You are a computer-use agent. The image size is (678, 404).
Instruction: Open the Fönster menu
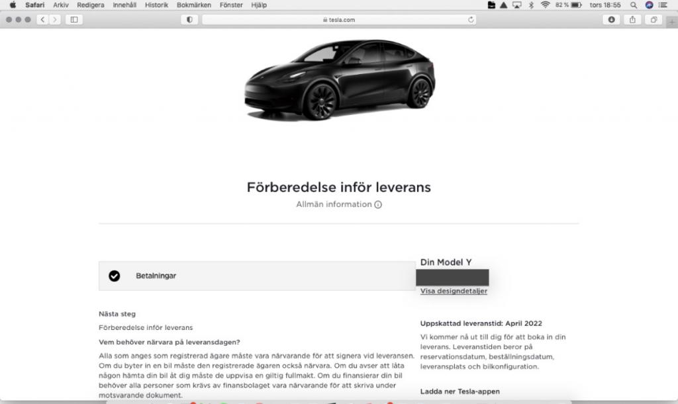click(x=231, y=5)
